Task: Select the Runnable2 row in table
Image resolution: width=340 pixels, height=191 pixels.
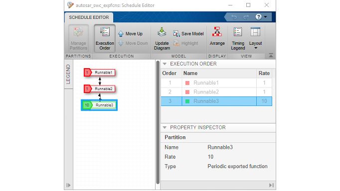Action: click(216, 92)
